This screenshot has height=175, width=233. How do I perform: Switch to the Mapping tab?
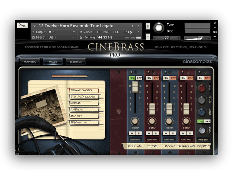30,62
